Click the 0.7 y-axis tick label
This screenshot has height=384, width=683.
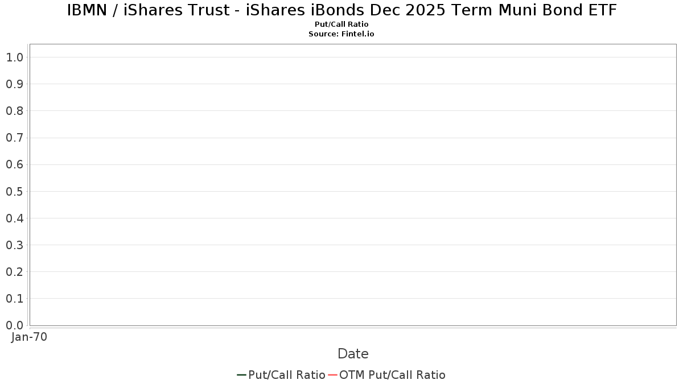click(14, 138)
